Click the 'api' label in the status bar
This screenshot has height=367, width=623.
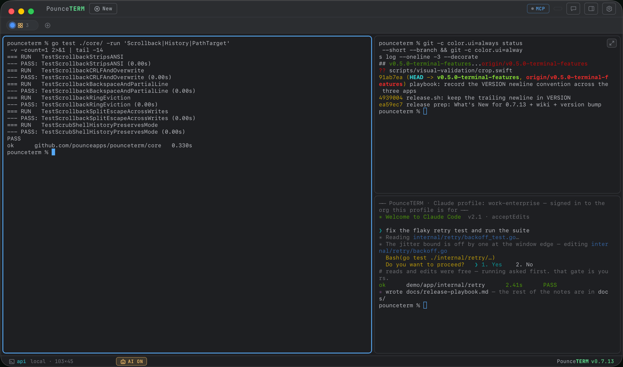coord(21,362)
